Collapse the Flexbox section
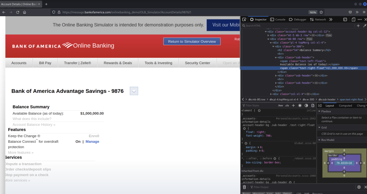Image resolution: width=367 pixels, height=194 pixels. pos(319,111)
